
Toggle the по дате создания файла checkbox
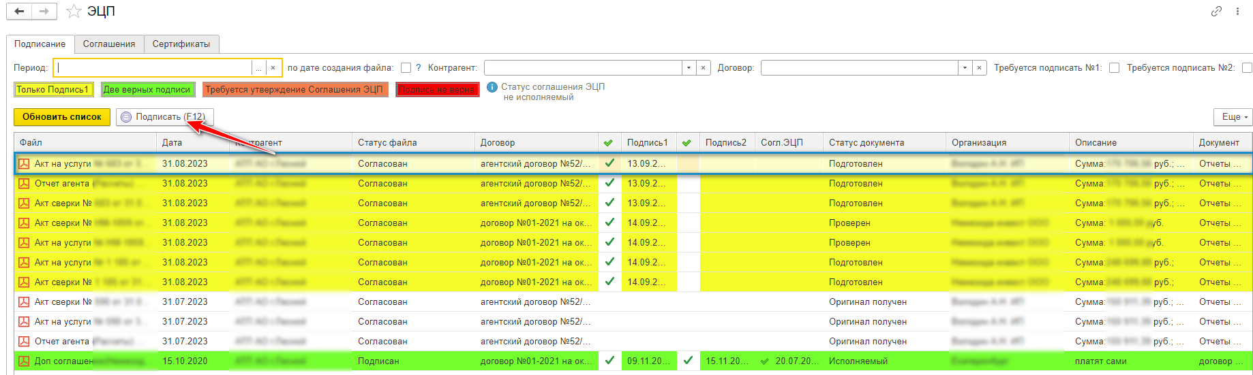(406, 68)
